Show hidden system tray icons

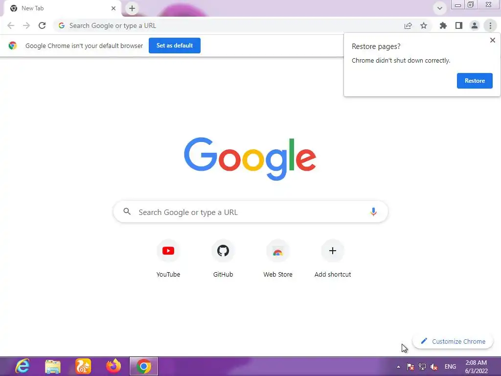(x=398, y=367)
